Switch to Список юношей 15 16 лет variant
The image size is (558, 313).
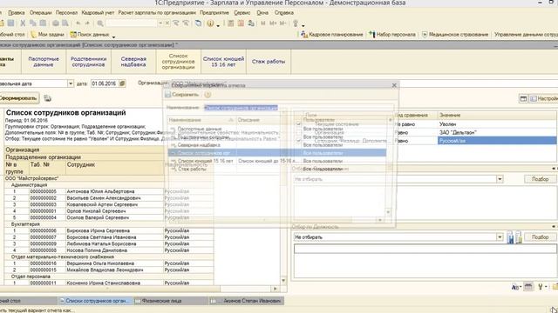pyautogui.click(x=223, y=62)
